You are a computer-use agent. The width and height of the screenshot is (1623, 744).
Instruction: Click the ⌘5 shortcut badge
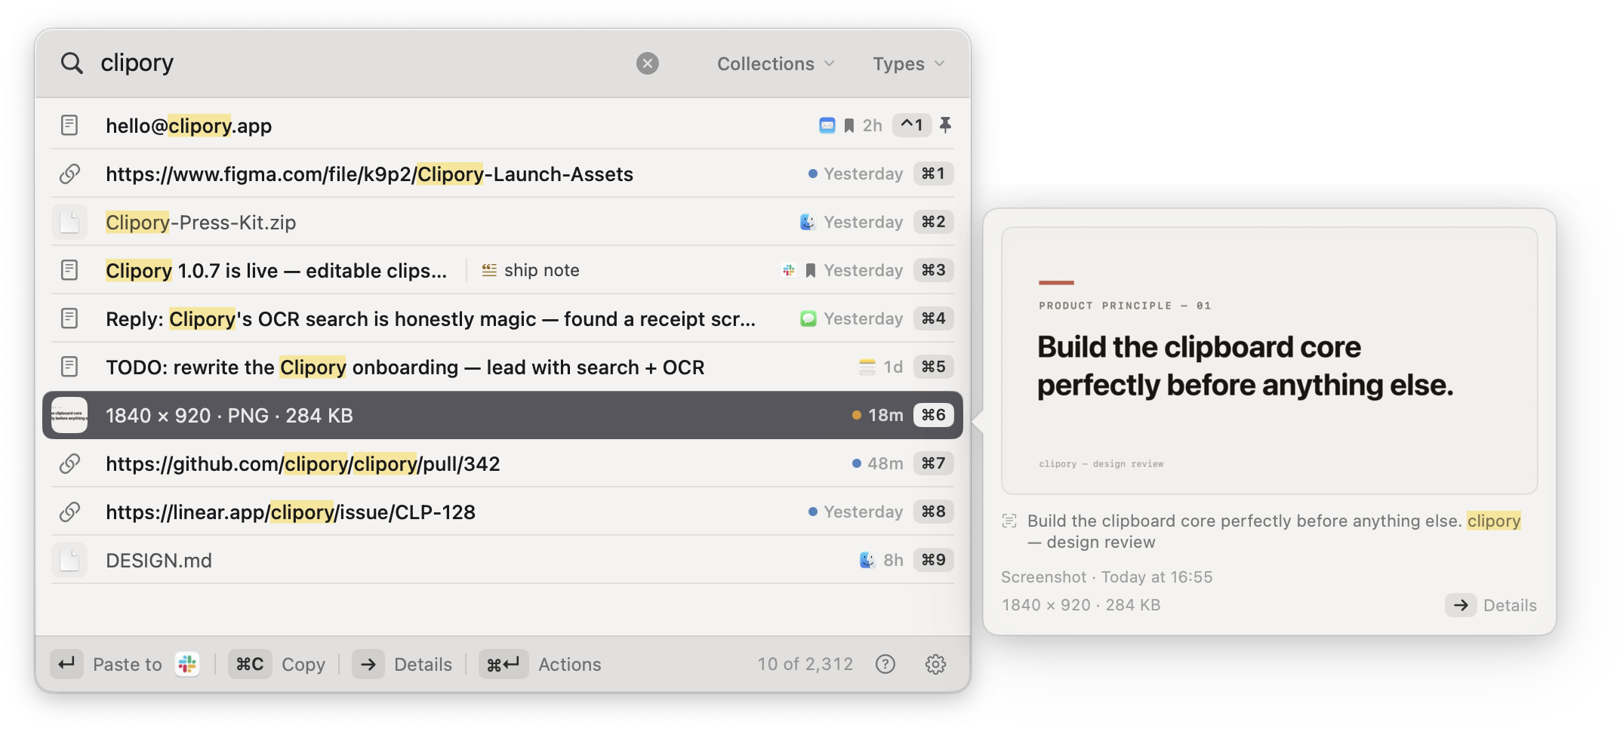[933, 367]
